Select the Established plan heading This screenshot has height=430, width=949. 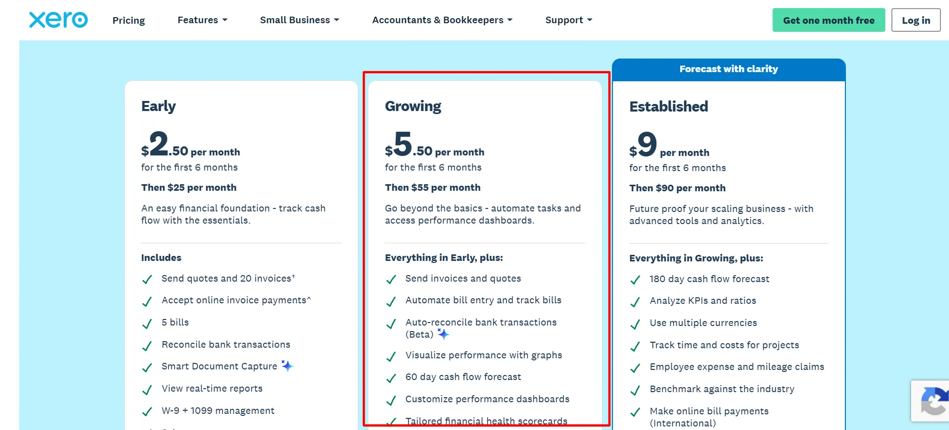click(669, 106)
